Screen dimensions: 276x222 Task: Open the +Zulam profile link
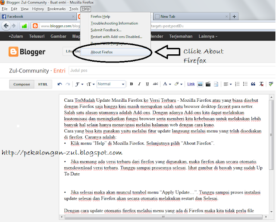pyautogui.click(x=16, y=36)
